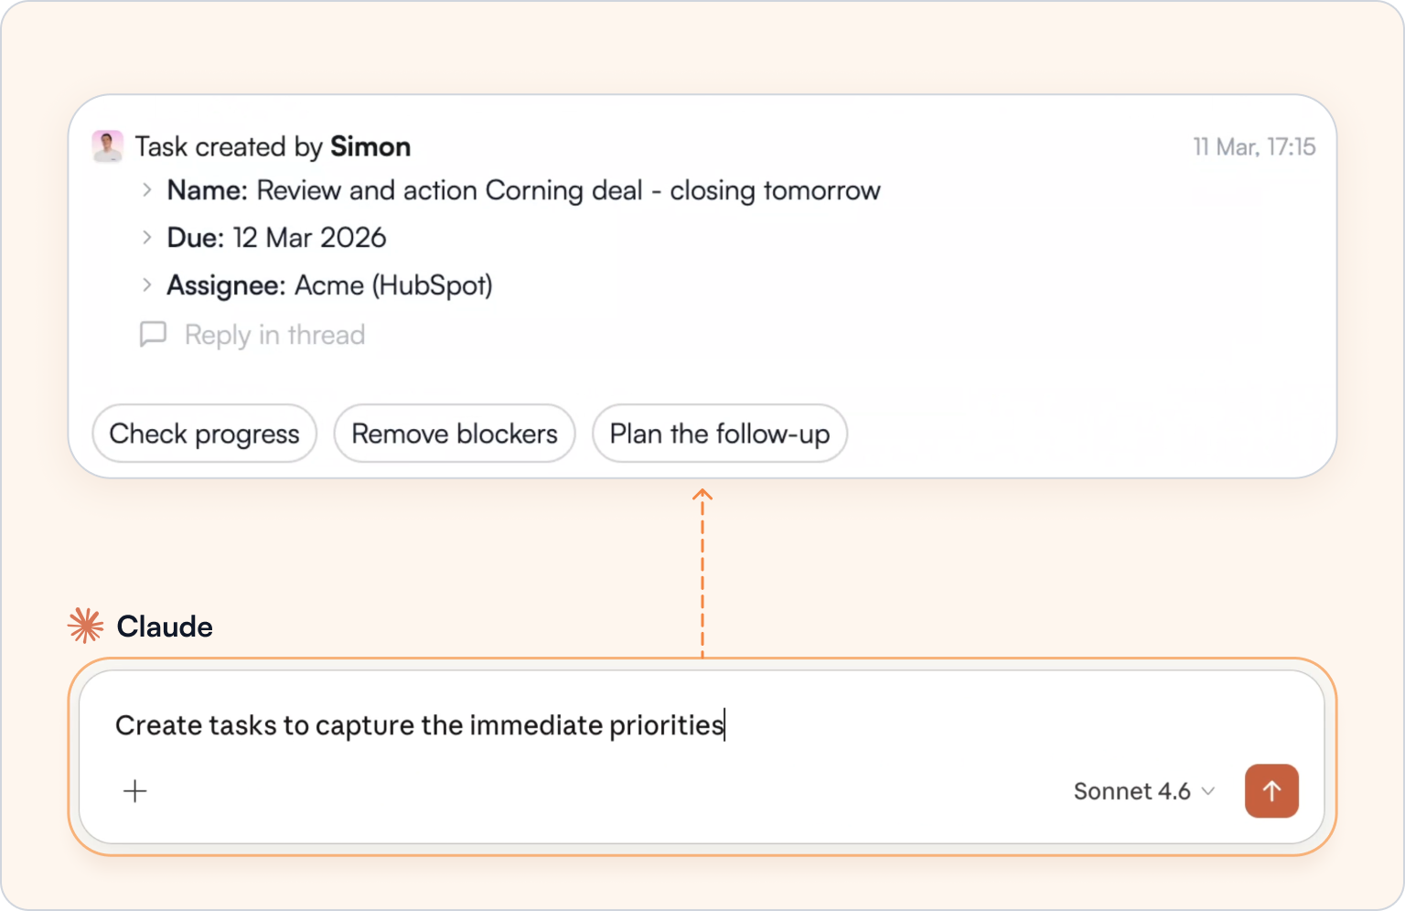Click Remove blockers
Image resolution: width=1405 pixels, height=911 pixels.
click(x=454, y=434)
